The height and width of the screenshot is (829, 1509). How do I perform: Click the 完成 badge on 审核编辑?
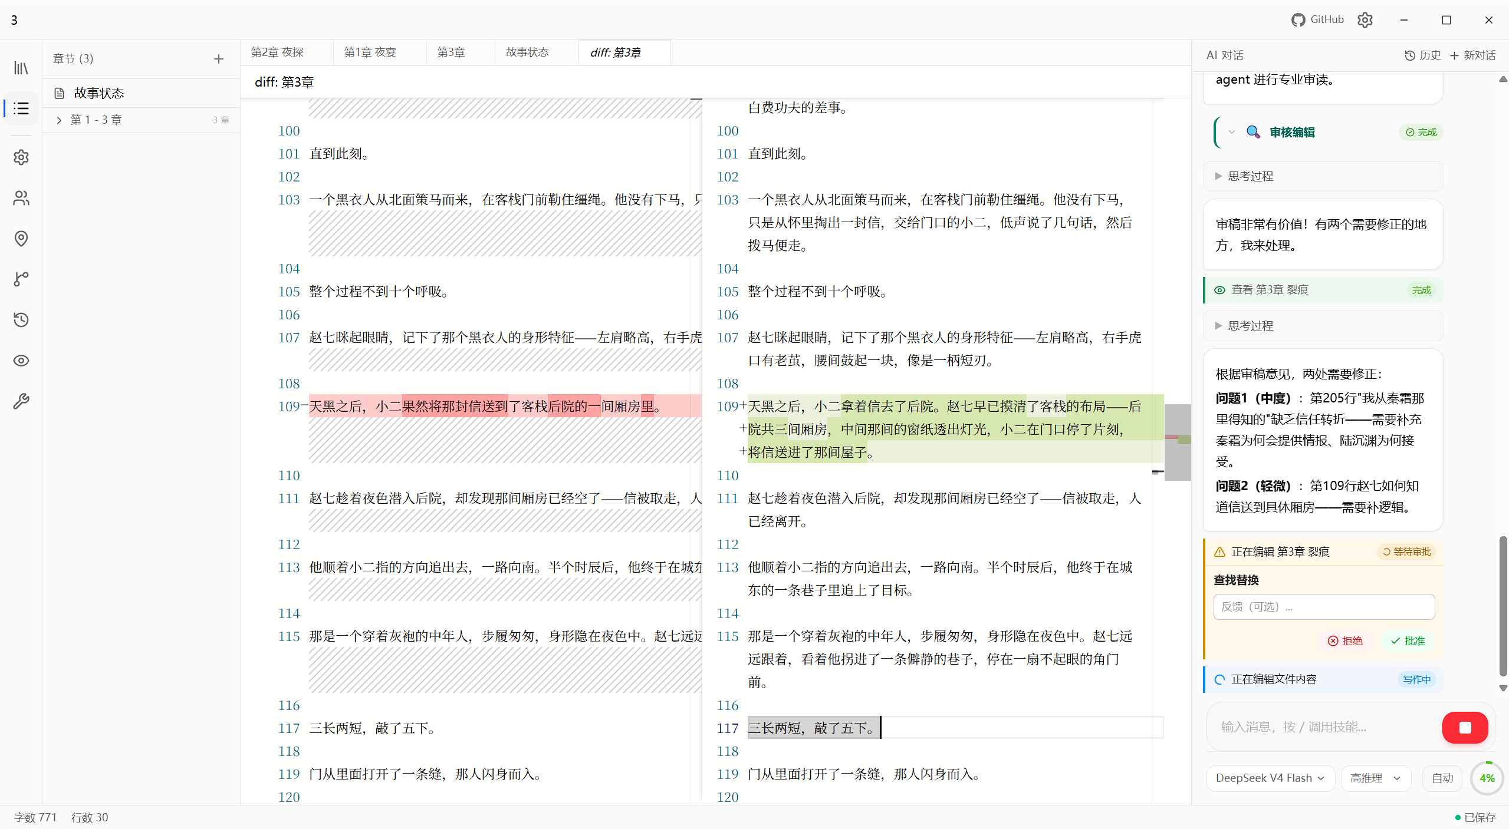coord(1421,132)
